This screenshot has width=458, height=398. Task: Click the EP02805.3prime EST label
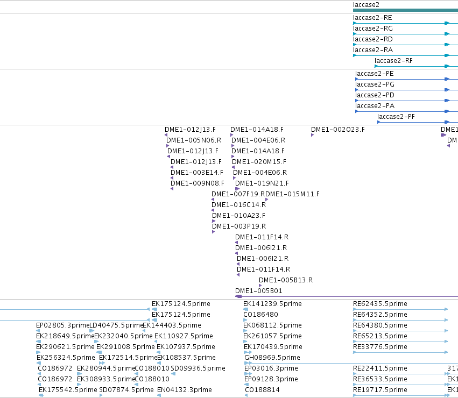point(62,325)
